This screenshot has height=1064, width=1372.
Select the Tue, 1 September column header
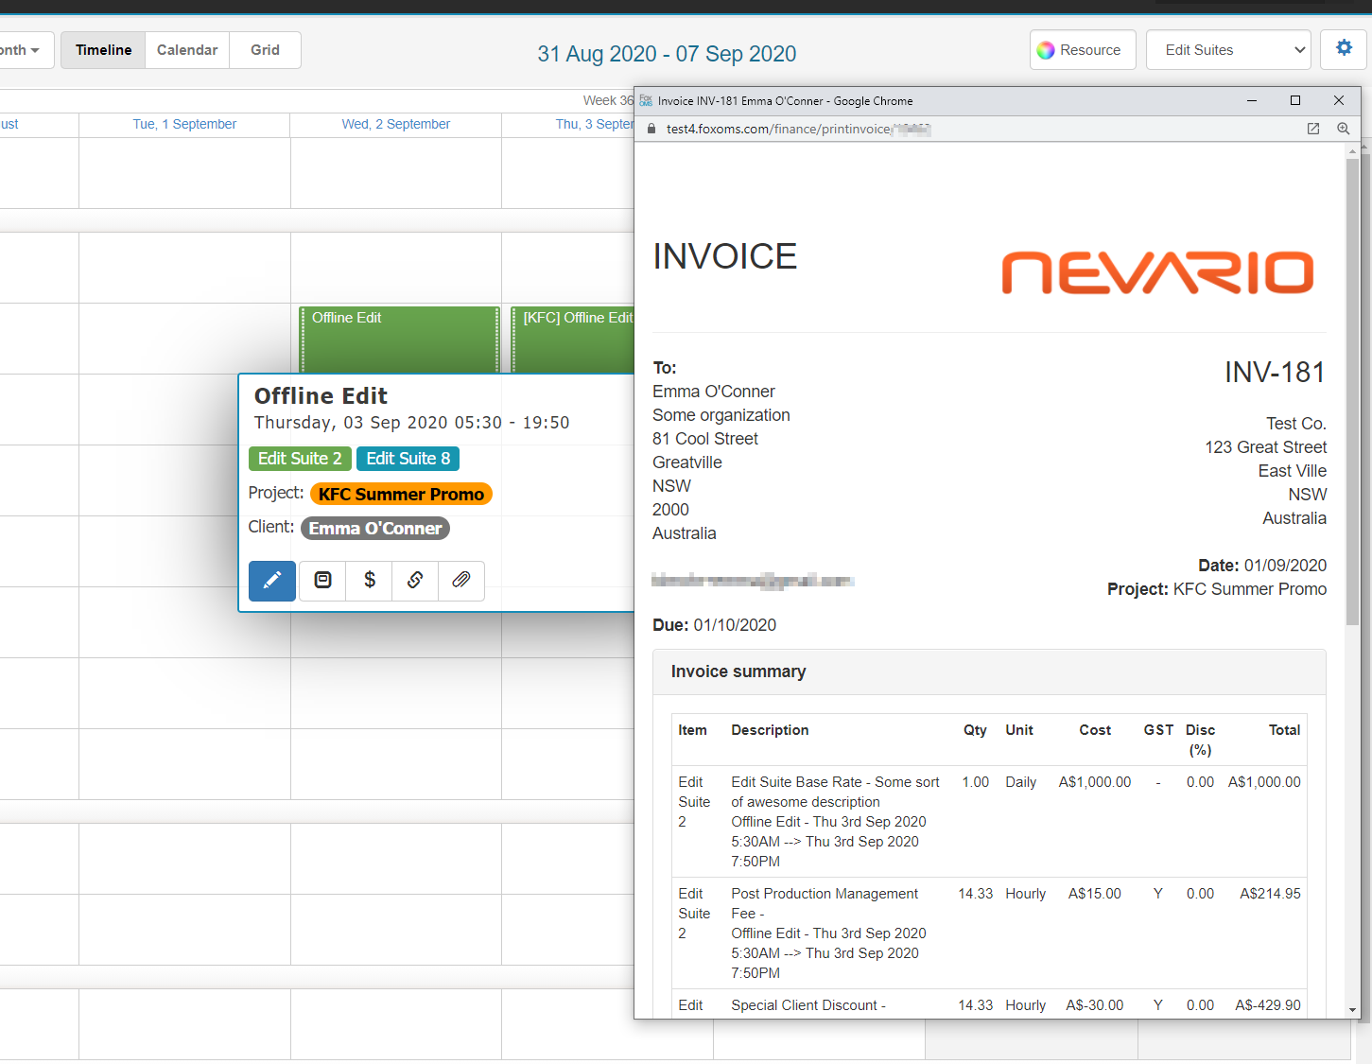(x=184, y=124)
